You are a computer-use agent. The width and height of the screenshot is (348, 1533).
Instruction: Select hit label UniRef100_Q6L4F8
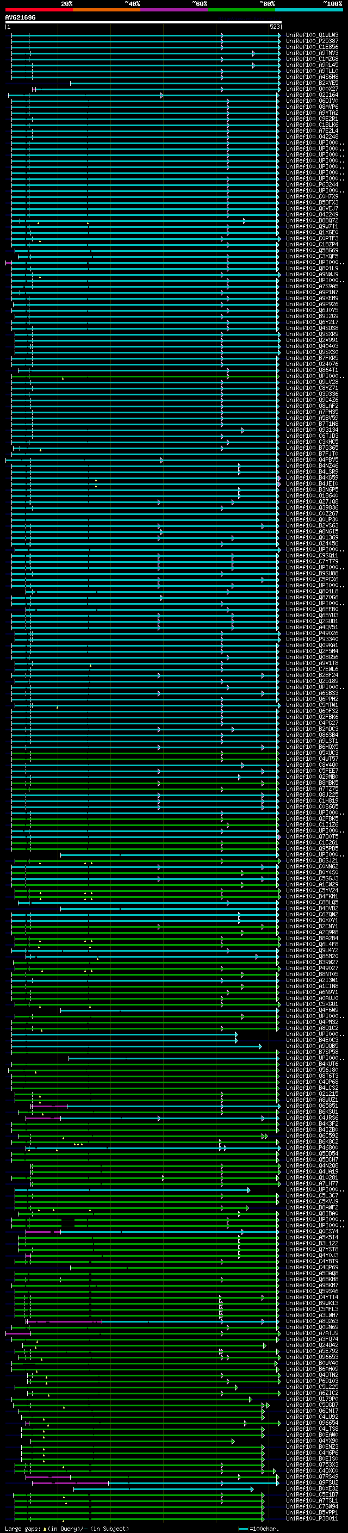point(312,944)
